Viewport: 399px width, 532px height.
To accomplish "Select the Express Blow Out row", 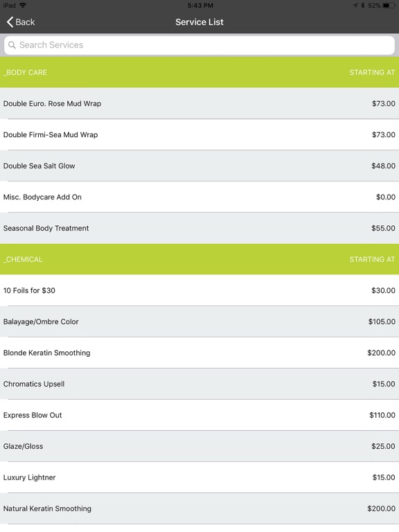I will click(199, 416).
